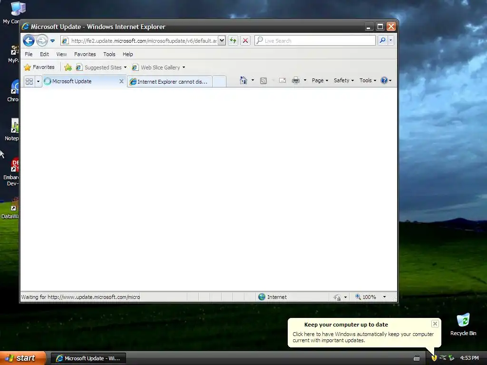Viewport: 487px width, 365px height.
Task: Open the Favorites menu
Action: coord(85,54)
